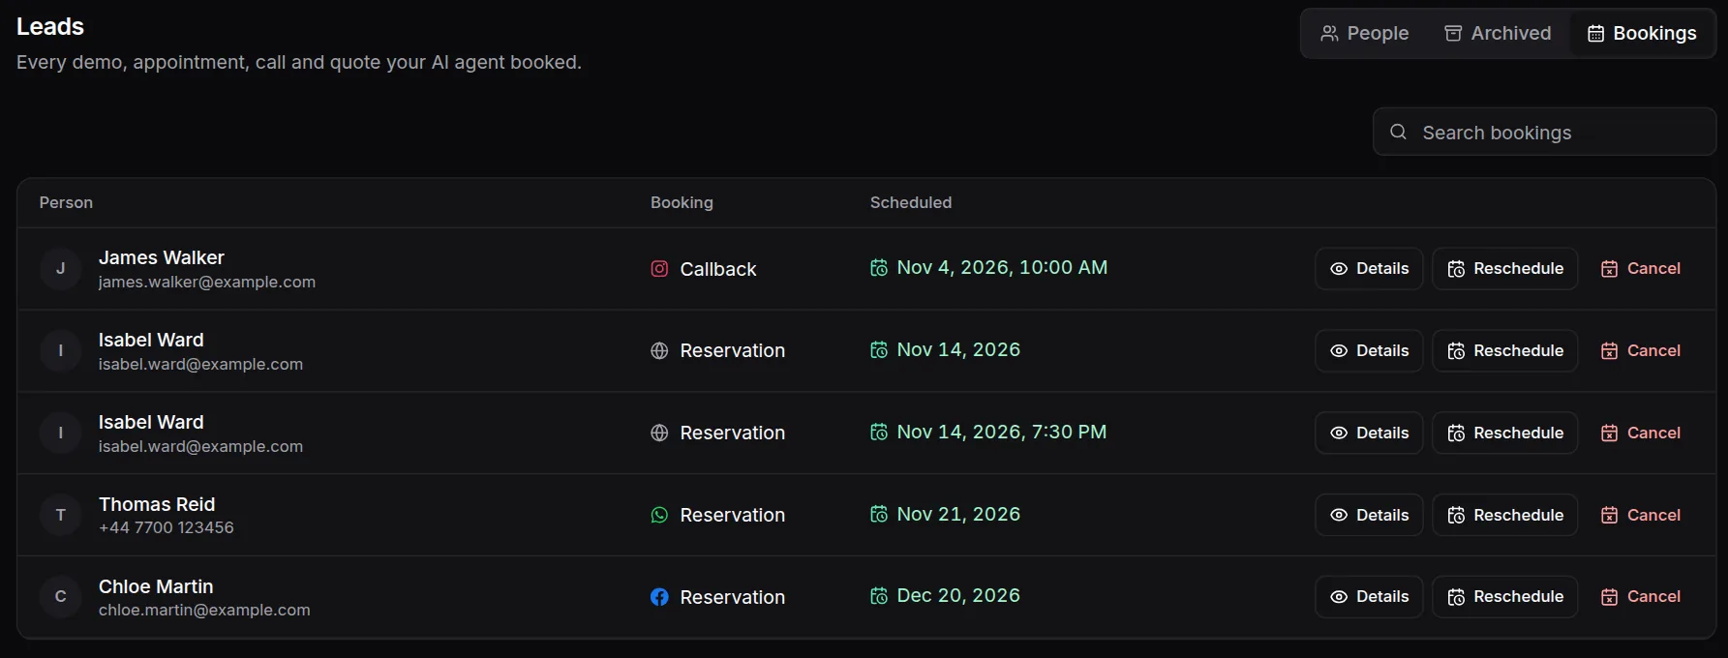Click the name Thomas Reid
The image size is (1728, 658).
coord(157,504)
